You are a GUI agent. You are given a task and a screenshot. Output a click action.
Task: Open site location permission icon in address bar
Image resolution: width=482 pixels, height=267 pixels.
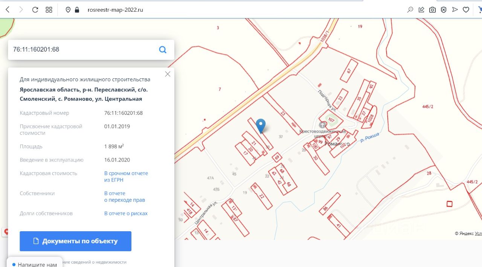click(68, 10)
